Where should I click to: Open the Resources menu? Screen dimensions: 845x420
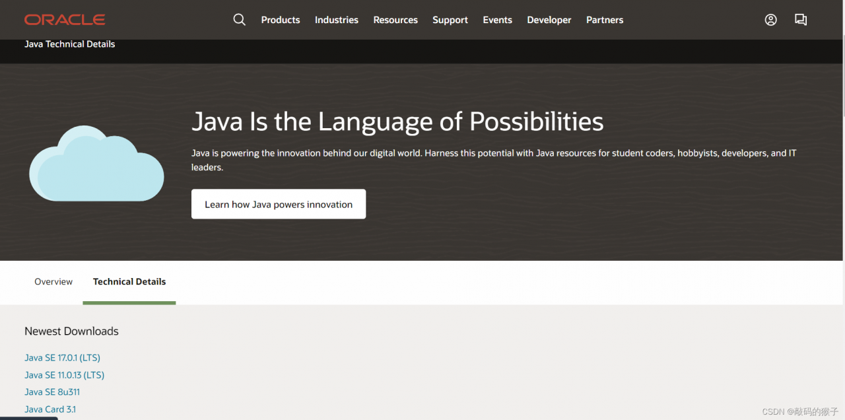(x=395, y=20)
